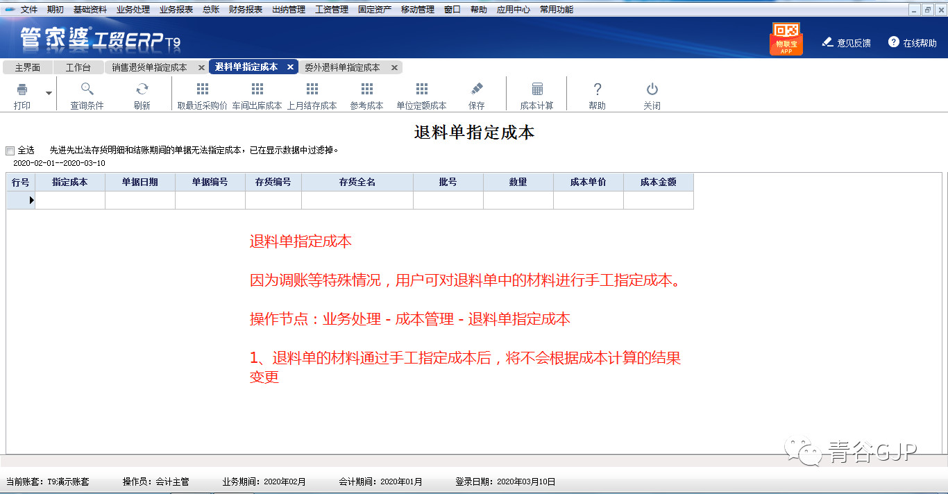Image resolution: width=948 pixels, height=494 pixels.
Task: Choose 参考成本 reference cost option
Action: pos(366,94)
